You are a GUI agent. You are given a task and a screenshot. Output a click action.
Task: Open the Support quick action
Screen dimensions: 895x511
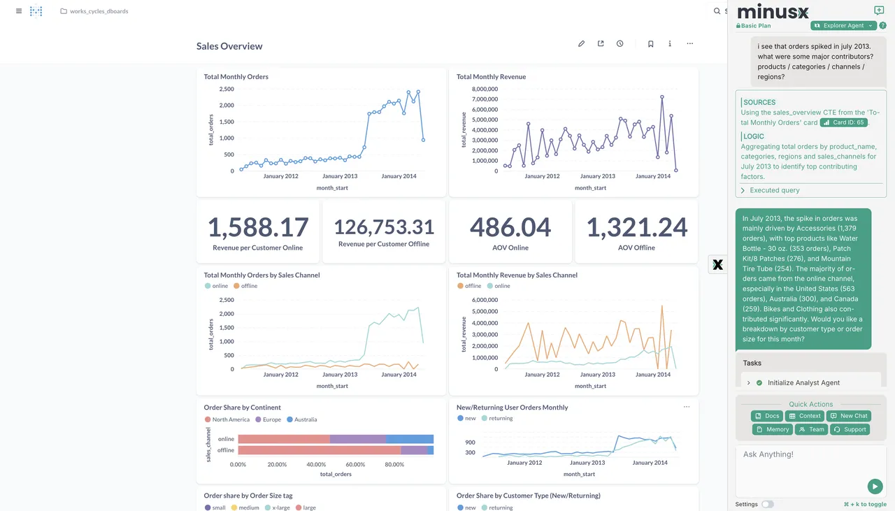(850, 429)
